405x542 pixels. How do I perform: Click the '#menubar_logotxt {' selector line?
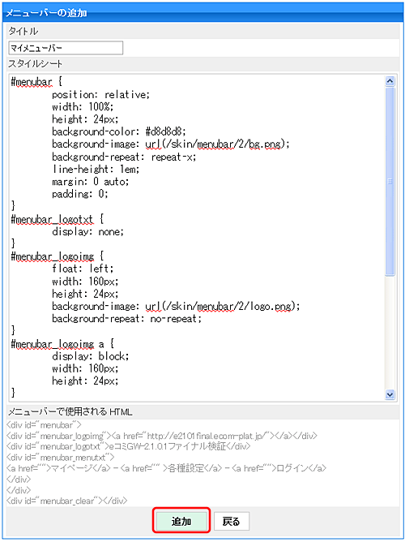point(58,219)
